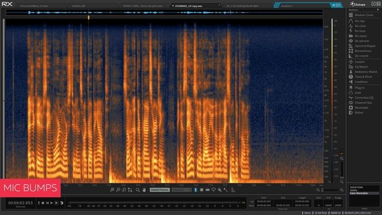Viewport: 382px width, 215px height.
Task: Click the playhead marker above spectrogram
Action: [x=88, y=17]
